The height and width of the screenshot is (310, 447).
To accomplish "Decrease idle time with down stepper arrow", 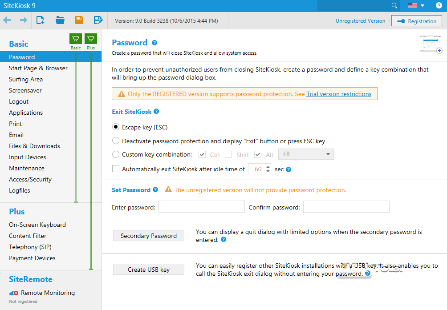I will (268, 171).
